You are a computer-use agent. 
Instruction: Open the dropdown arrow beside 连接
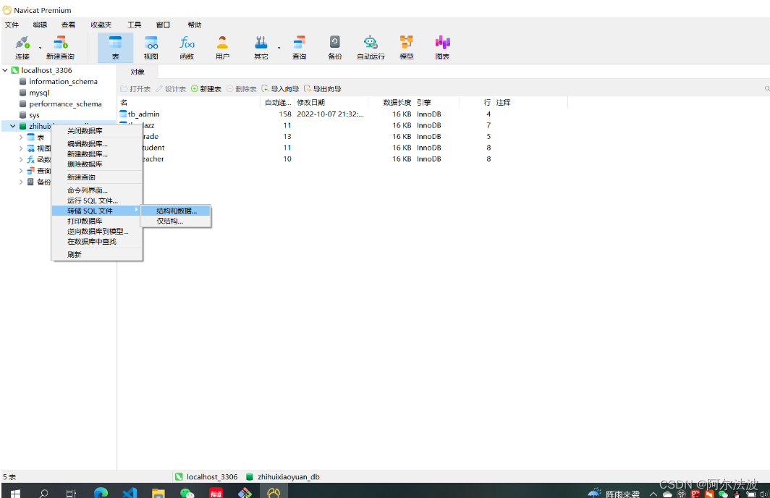tap(40, 48)
